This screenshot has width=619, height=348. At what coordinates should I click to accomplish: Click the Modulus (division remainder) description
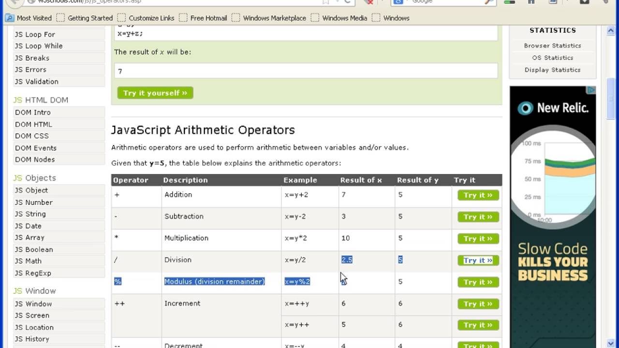pos(215,281)
